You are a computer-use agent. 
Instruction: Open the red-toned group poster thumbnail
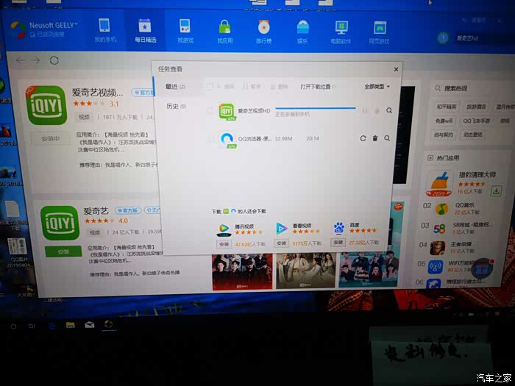pyautogui.click(x=242, y=273)
